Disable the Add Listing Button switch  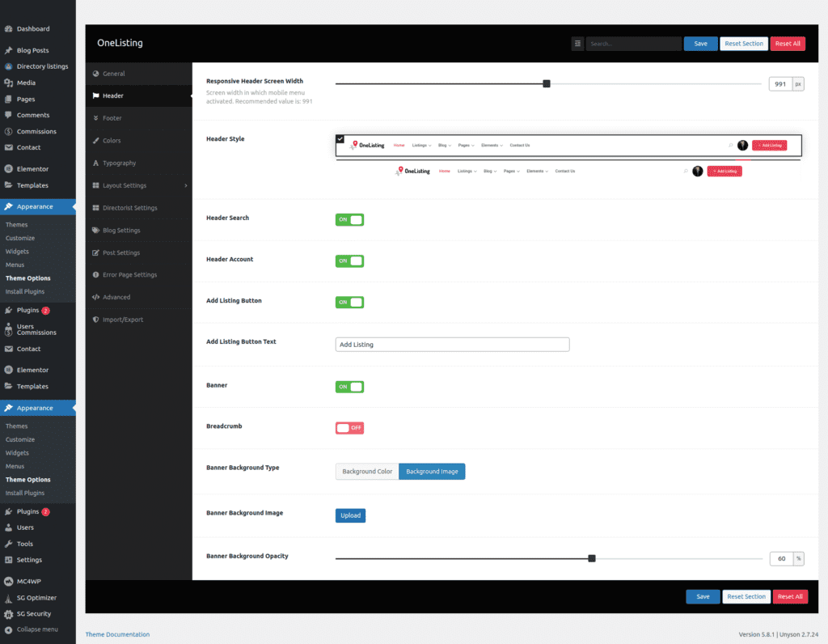point(349,303)
